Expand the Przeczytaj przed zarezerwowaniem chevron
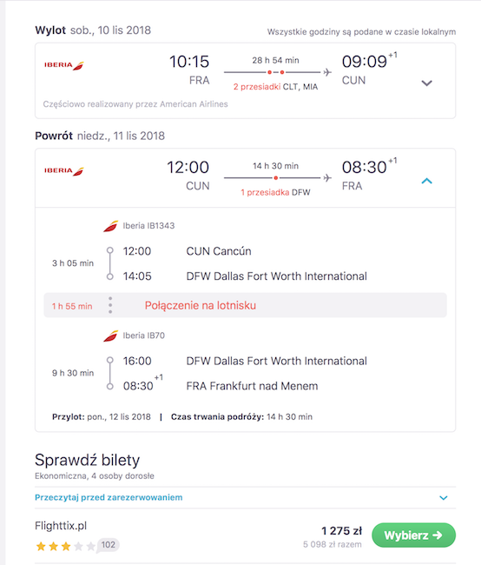The height and width of the screenshot is (565, 481). pos(444,497)
